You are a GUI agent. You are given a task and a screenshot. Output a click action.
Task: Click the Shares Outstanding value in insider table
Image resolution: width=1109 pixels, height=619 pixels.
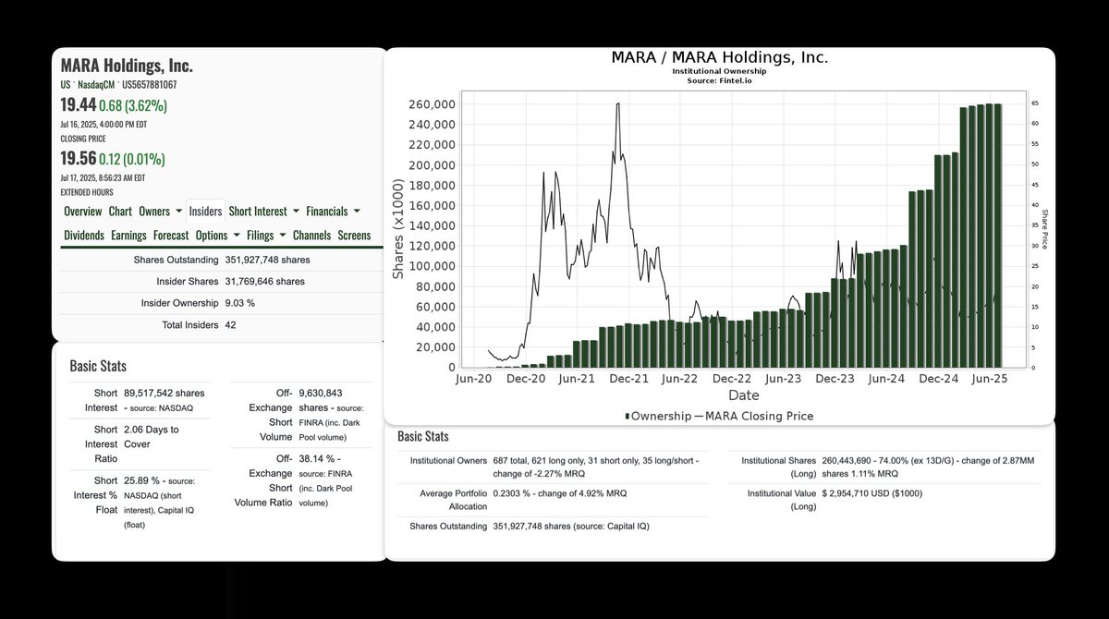click(x=267, y=261)
